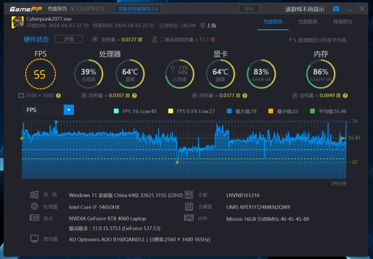
Task: Tick the 该游戏不再显示 checkbox
Action: [281, 9]
